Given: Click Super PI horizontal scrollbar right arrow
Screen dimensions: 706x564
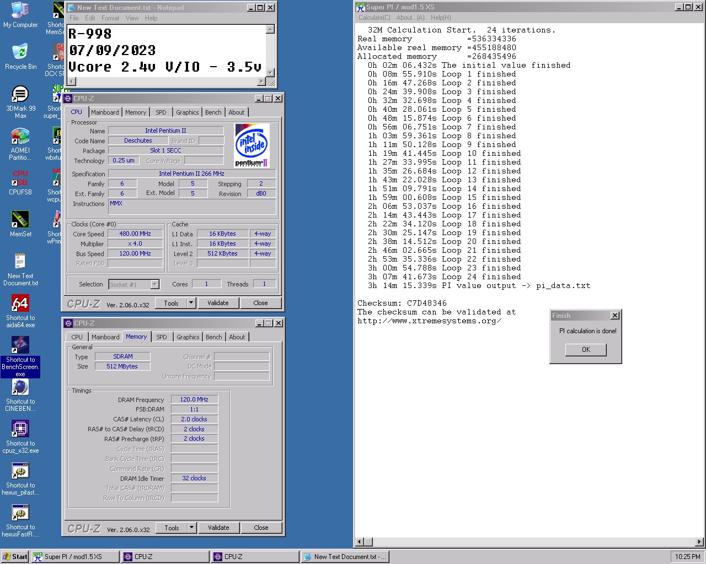Looking at the screenshot, I should (699, 542).
